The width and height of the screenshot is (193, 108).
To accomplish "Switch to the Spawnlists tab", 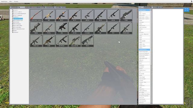I will click(13, 7).
